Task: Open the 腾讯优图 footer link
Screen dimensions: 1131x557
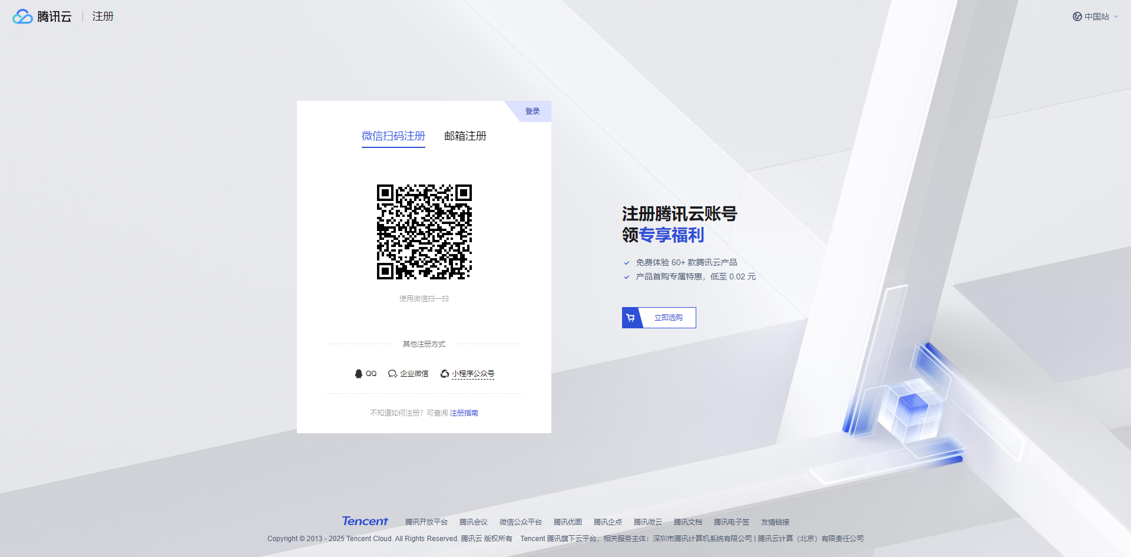Action: (x=568, y=522)
